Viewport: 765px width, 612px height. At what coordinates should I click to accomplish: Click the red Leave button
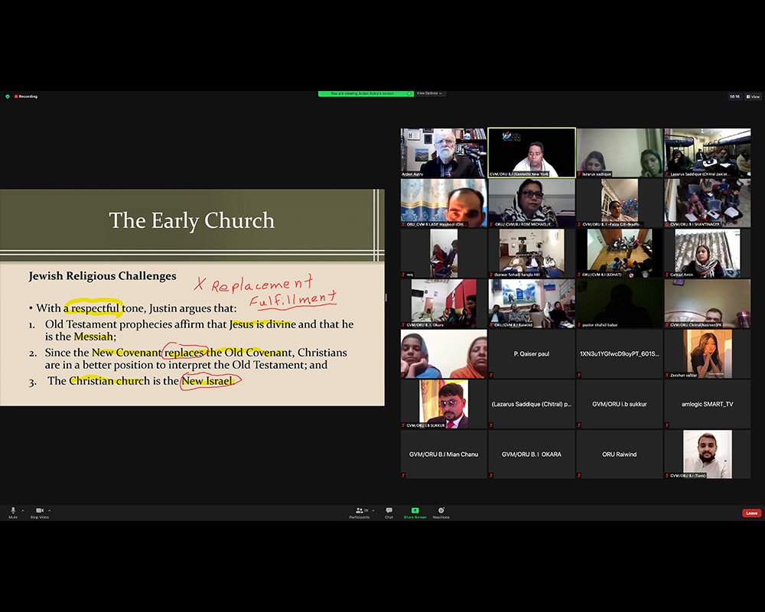pos(751,513)
